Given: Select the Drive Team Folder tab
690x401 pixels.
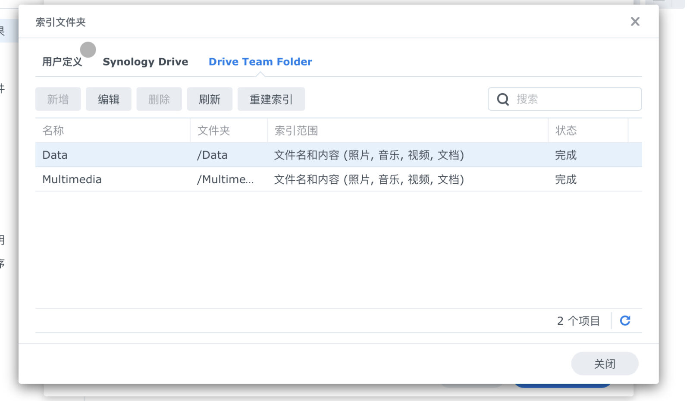Looking at the screenshot, I should [260, 61].
